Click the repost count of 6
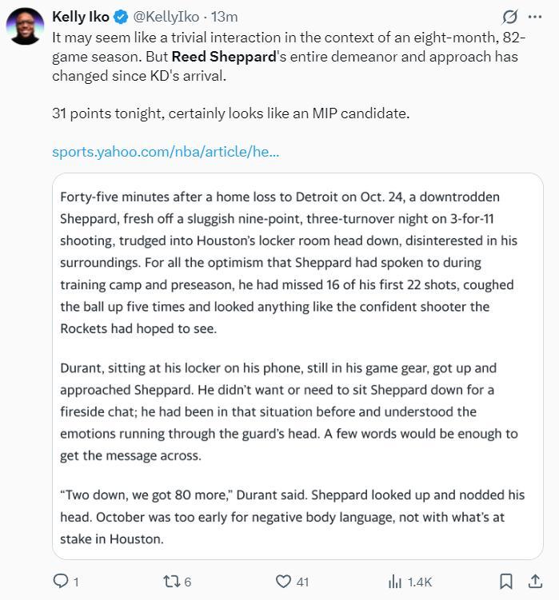This screenshot has width=559, height=600. click(188, 582)
